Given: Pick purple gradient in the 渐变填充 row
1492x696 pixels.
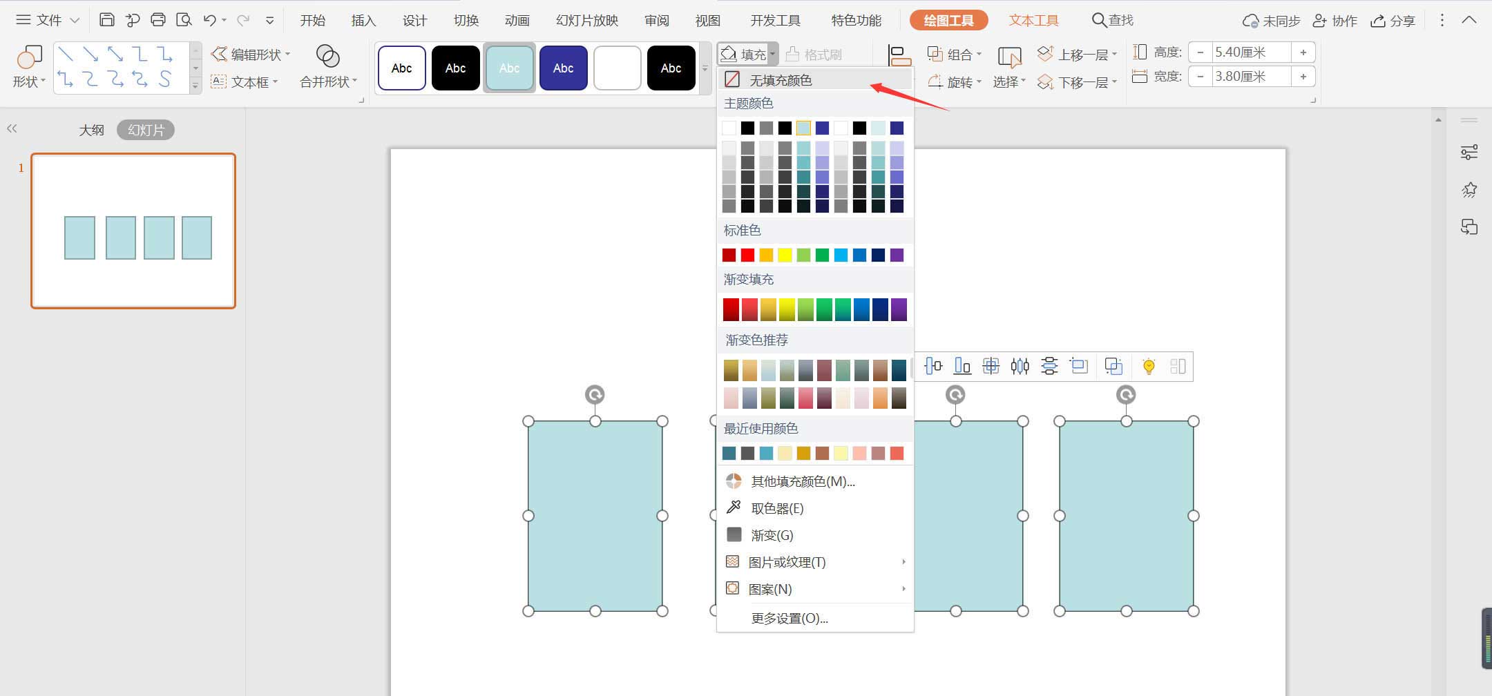Looking at the screenshot, I should coord(899,309).
